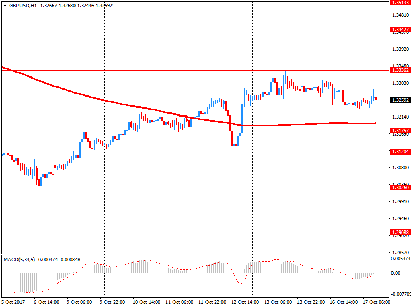Click the 16 Oct 14:00 time label

[x=344, y=302]
